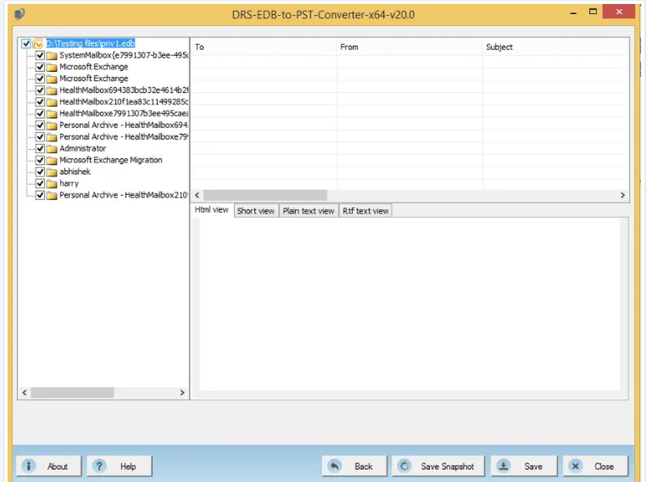647x482 pixels.
Task: Uncheck the SystemMailbox checkbox
Action: tap(40, 55)
